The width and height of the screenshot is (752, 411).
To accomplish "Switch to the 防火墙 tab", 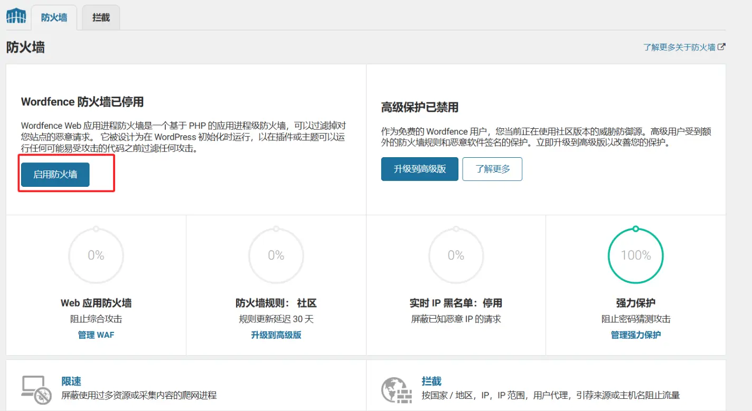I will (x=54, y=17).
